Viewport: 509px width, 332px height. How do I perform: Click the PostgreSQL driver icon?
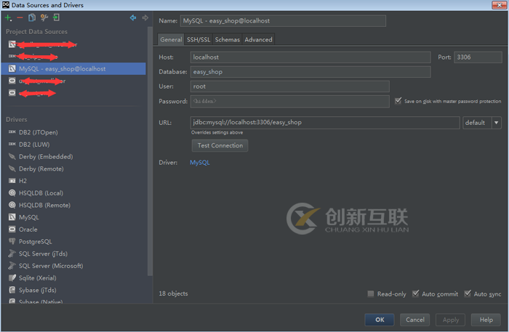(12, 241)
